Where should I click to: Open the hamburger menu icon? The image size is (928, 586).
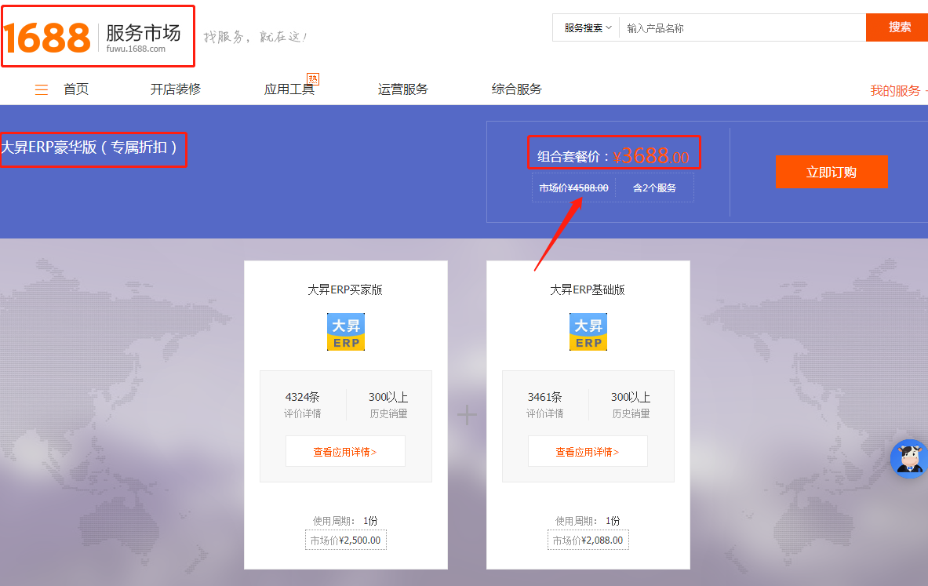[x=42, y=90]
